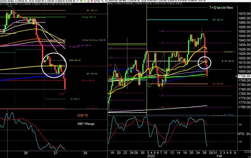Click the 1865.00 price axis label
Image resolution: width=251 pixels, height=158 pixels.
pos(244,18)
